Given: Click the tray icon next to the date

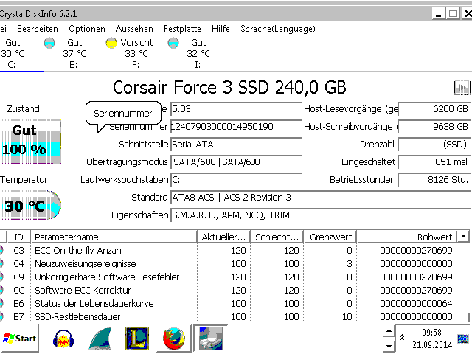Looking at the screenshot, I should 463,339.
